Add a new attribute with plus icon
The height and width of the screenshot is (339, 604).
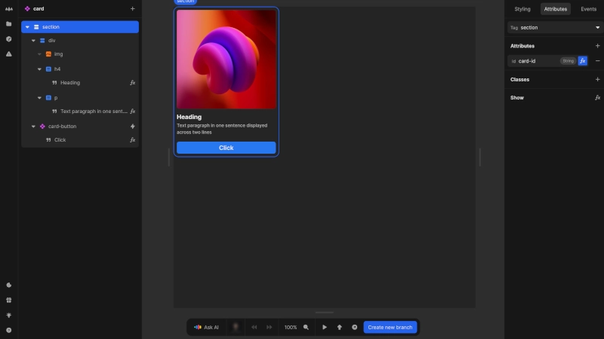click(597, 46)
